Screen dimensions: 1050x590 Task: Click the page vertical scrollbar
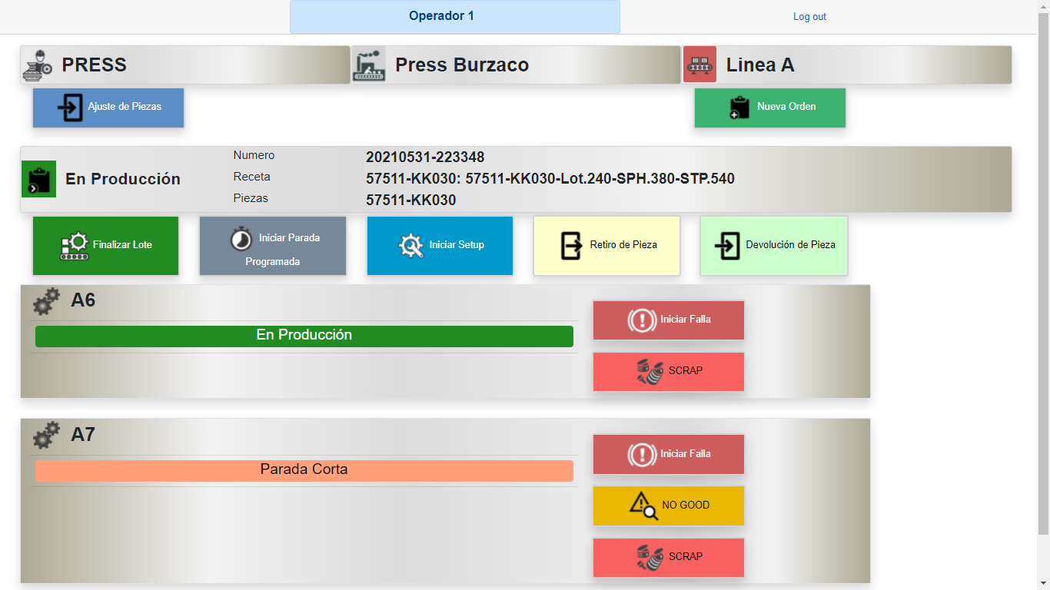click(x=1043, y=269)
